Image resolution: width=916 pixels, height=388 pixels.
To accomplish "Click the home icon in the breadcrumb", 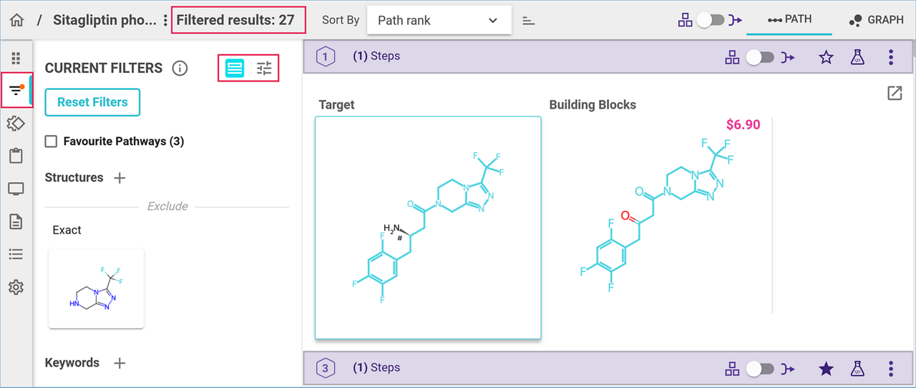I will click(x=16, y=20).
